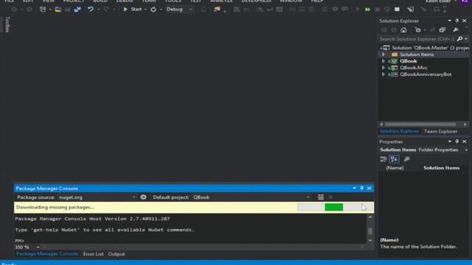Open Package Manager Console window options arrow

(354, 188)
